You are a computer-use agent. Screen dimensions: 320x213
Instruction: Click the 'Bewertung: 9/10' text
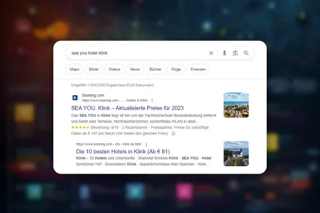tap(105, 127)
